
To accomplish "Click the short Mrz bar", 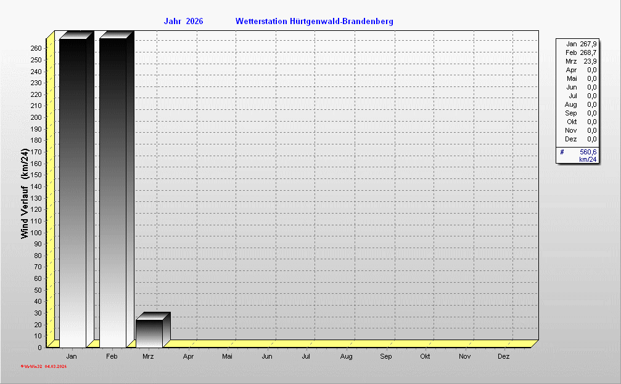I will pyautogui.click(x=149, y=333).
